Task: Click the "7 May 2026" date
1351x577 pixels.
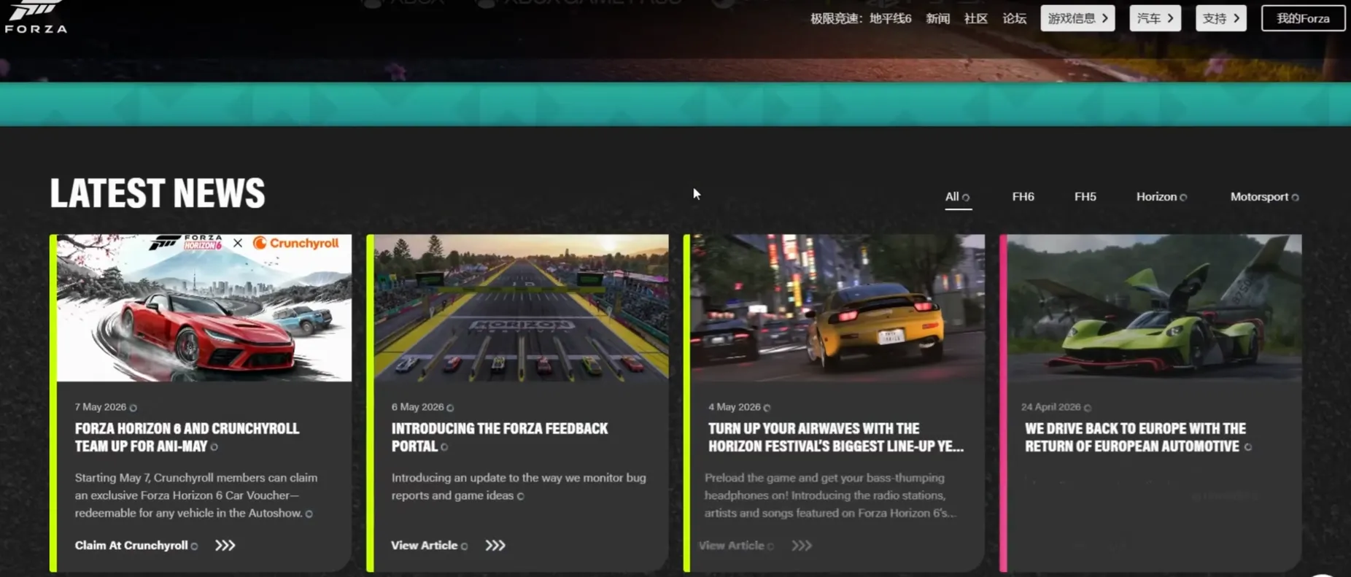Action: [x=101, y=407]
